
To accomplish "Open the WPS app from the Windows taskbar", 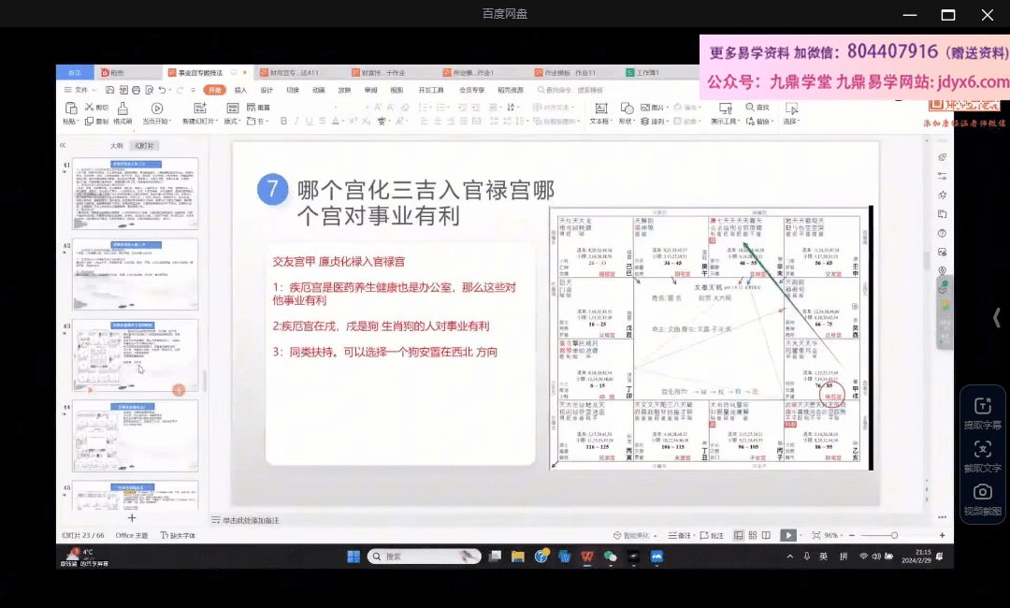I will (586, 556).
